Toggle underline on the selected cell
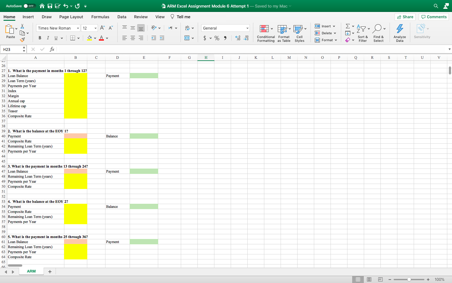The height and width of the screenshot is (283, 452). [x=55, y=38]
